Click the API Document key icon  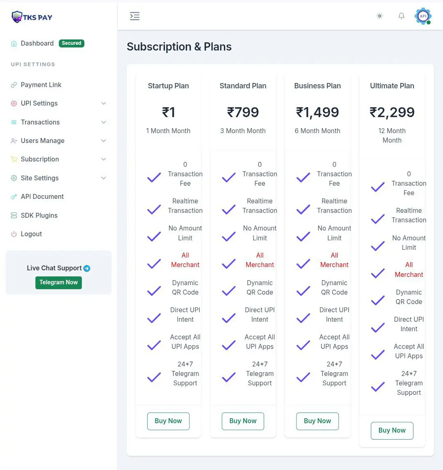click(14, 197)
